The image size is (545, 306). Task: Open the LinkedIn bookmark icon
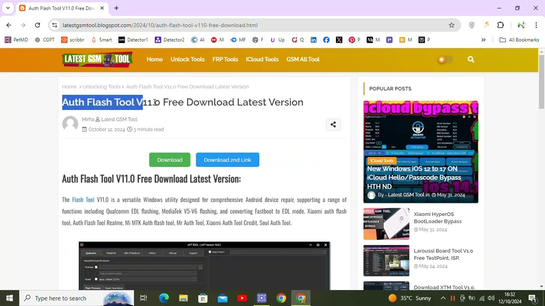click(x=314, y=40)
